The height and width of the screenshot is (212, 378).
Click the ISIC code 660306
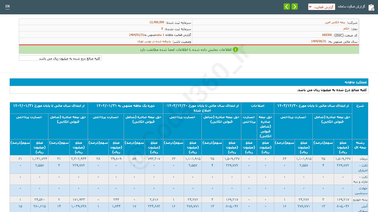pyautogui.click(x=327, y=35)
